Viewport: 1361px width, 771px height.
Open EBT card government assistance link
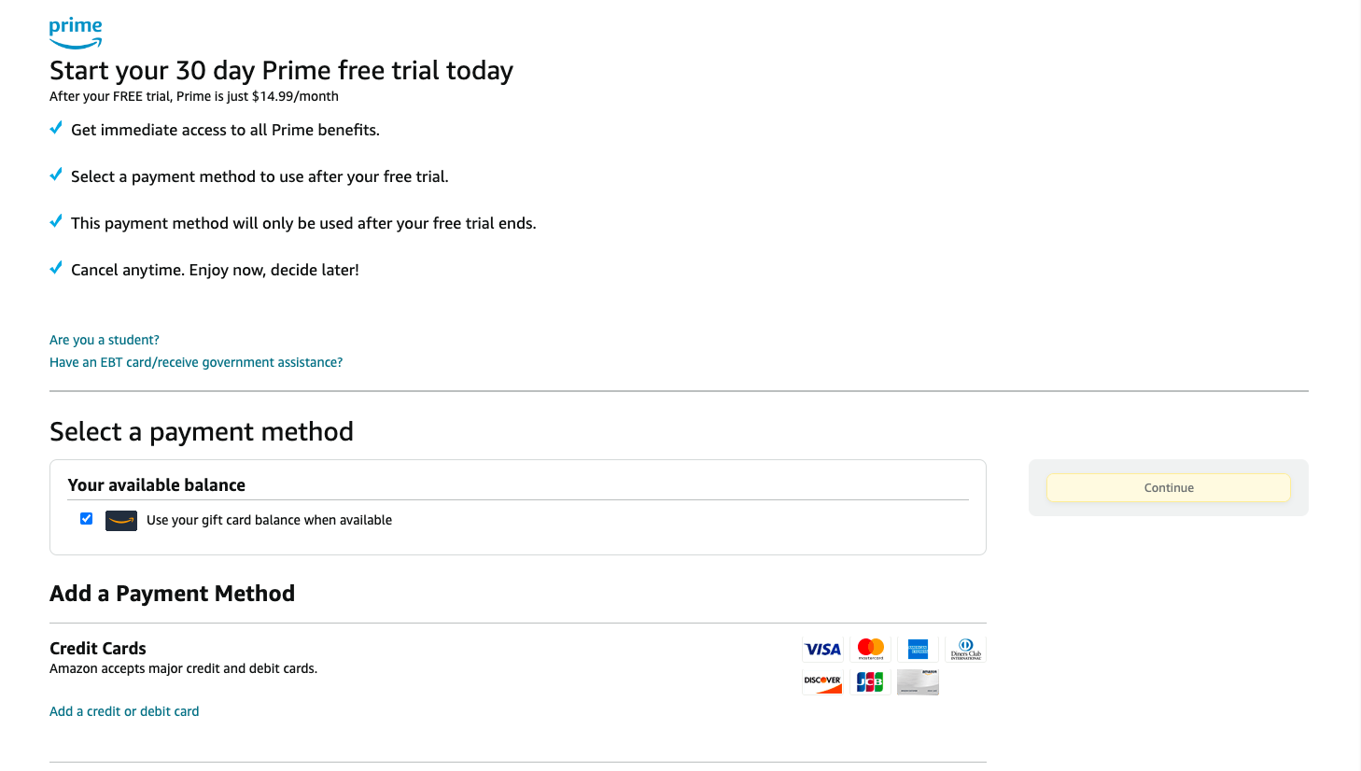tap(195, 362)
